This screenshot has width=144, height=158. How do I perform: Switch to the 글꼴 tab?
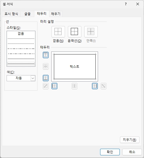tap(27, 14)
